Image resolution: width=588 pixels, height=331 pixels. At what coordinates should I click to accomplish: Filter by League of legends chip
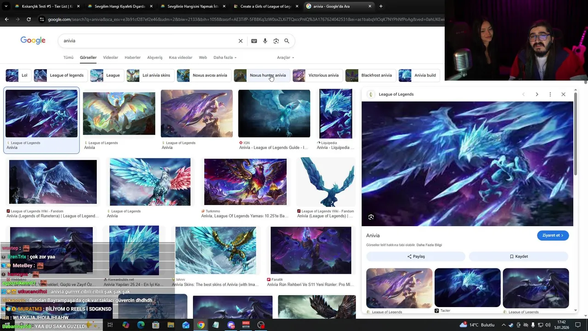[60, 75]
